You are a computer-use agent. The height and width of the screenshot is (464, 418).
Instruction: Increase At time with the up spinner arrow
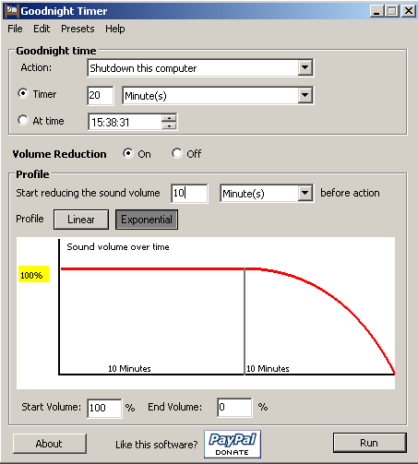pos(169,118)
